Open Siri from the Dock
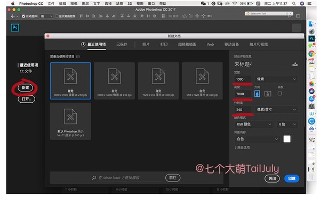Viewport: 320px width, 198px height. click(x=311, y=91)
